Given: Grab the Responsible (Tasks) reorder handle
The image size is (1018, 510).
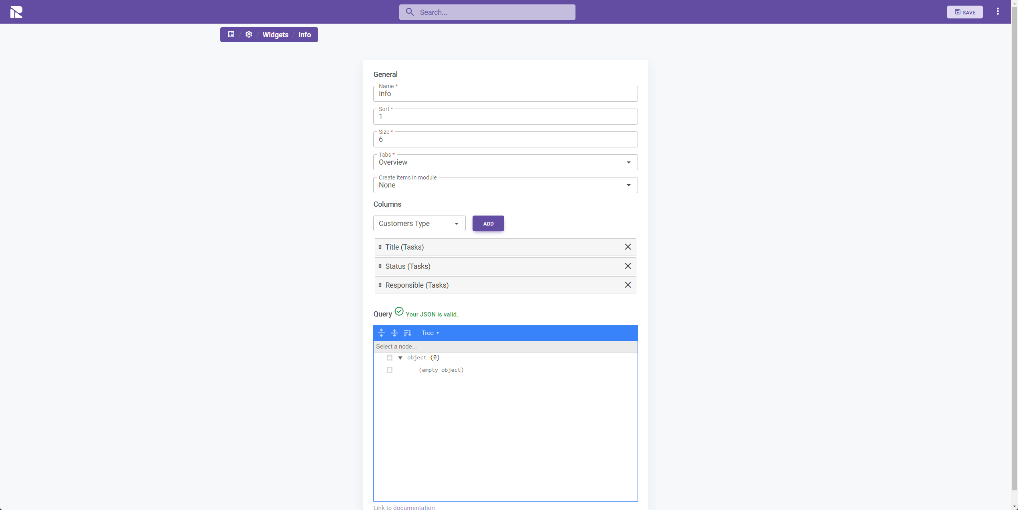Looking at the screenshot, I should [x=380, y=285].
